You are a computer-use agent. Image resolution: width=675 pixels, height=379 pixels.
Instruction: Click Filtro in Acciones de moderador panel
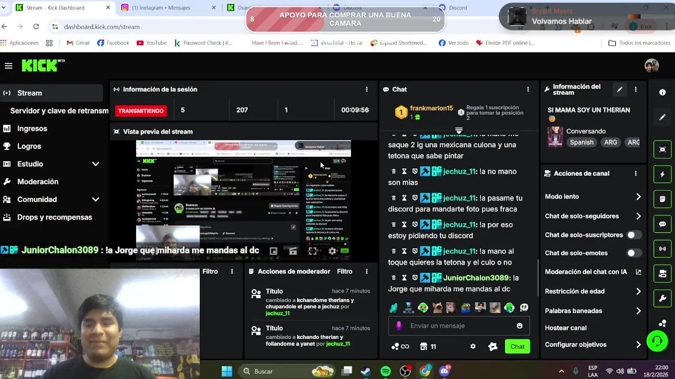[x=344, y=272]
